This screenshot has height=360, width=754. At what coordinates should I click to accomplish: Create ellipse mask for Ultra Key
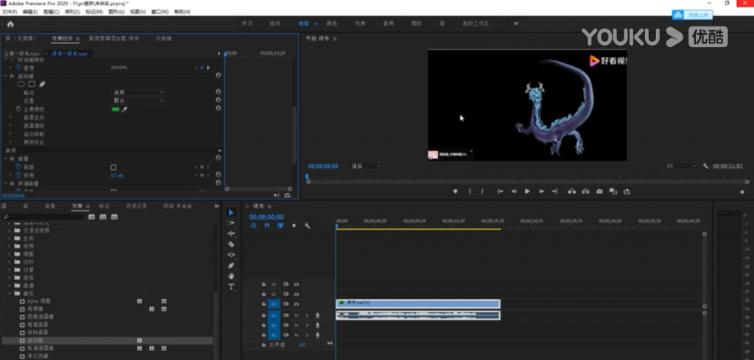[21, 84]
